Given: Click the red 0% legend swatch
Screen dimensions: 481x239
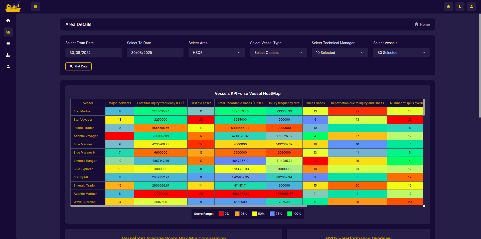Looking at the screenshot, I should [x=221, y=214].
